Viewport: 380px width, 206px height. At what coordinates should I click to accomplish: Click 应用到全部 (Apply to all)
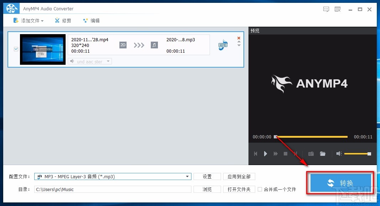coord(239,176)
